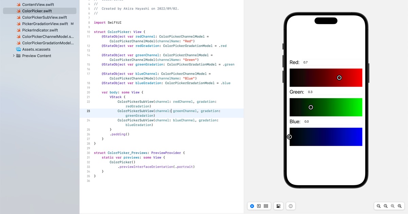The image size is (408, 214).
Task: Click the Swift icon beside PickerIndicator.swift
Action: [x=18, y=30]
